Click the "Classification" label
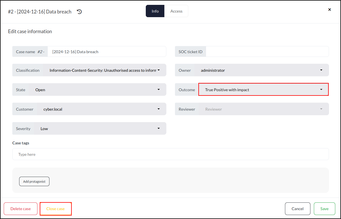 pyautogui.click(x=28, y=70)
